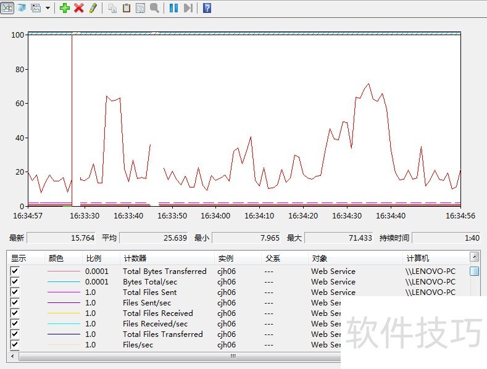Screen dimensions: 487x369
Task: Toggle the Total Files Transferred checkbox
Action: click(x=15, y=334)
